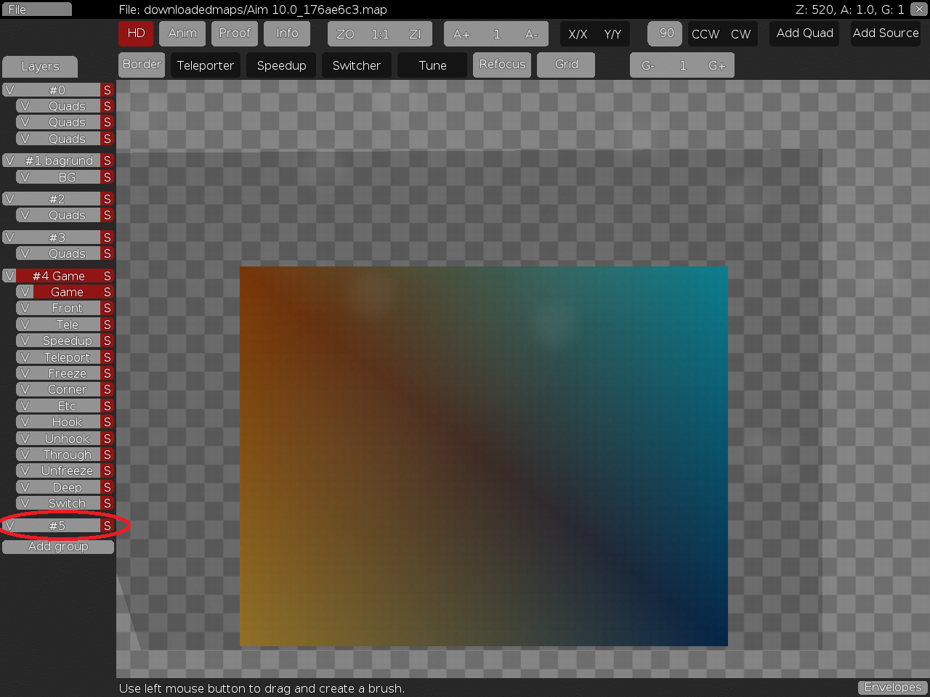Rotate brush counter-clockwise with CCW

pos(705,34)
